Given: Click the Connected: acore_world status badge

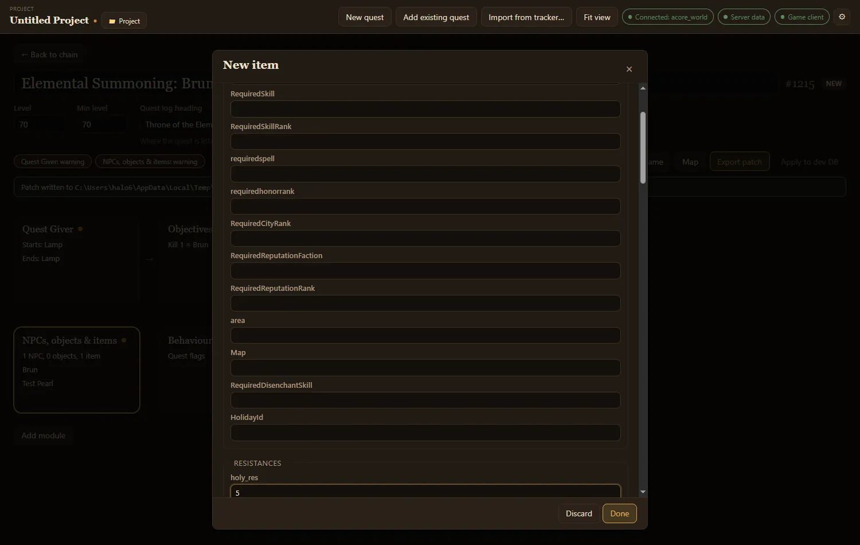Looking at the screenshot, I should (x=668, y=17).
